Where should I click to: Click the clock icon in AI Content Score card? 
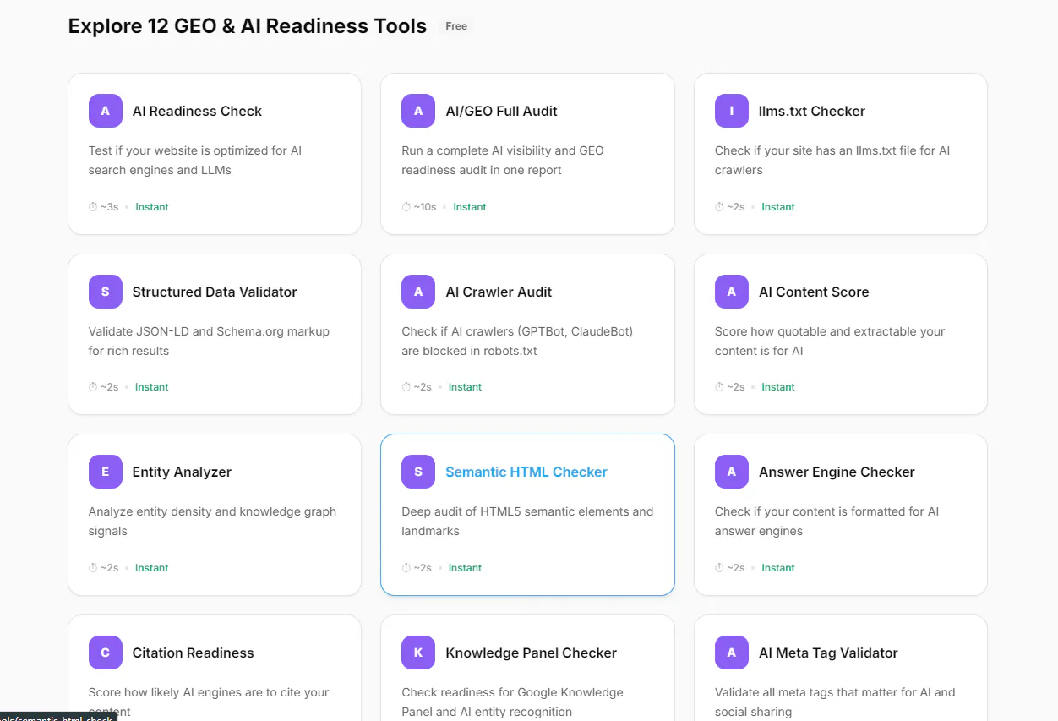coord(719,387)
